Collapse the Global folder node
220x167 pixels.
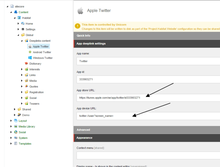pyautogui.click(x=18, y=35)
